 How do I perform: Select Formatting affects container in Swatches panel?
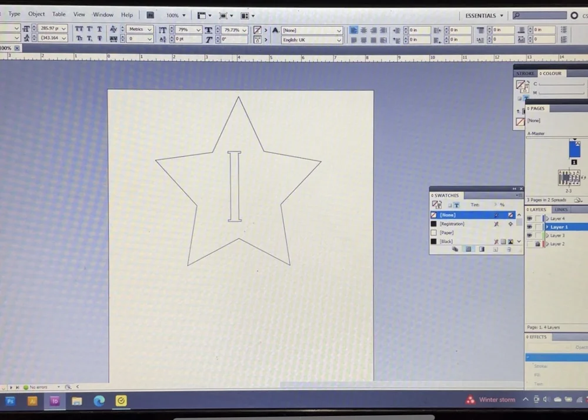point(450,205)
